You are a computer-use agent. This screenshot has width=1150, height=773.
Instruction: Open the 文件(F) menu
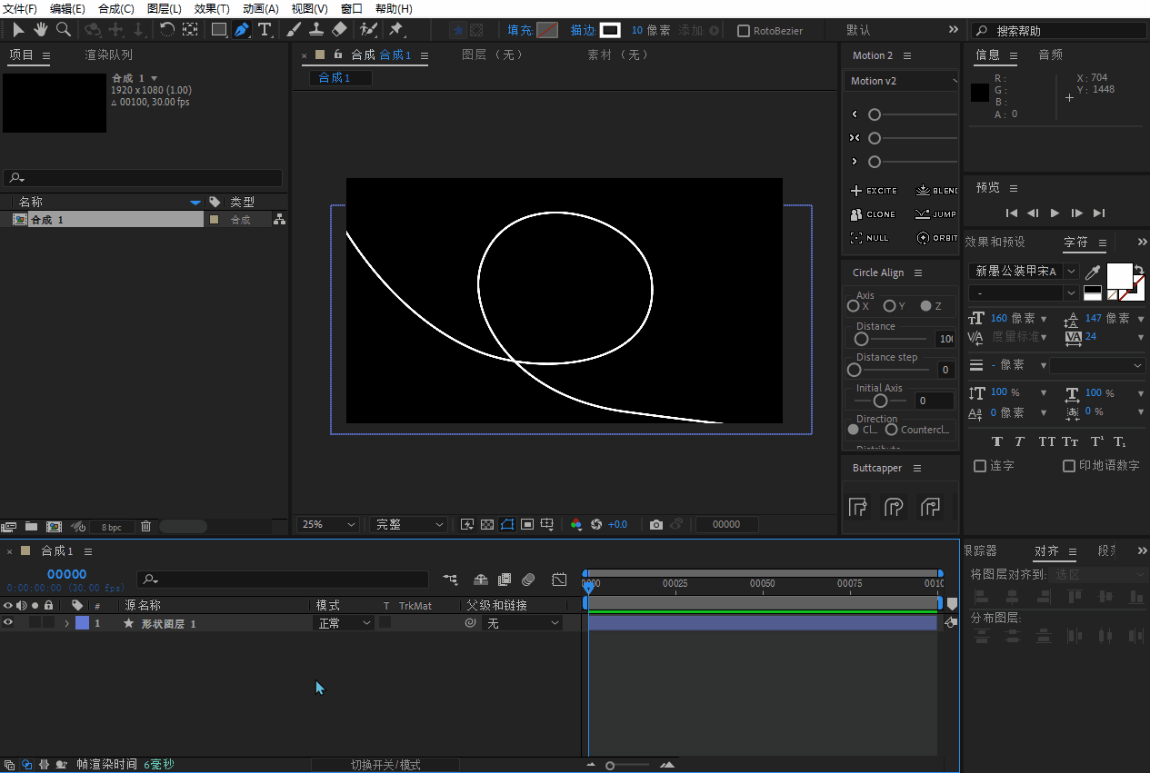tap(20, 9)
